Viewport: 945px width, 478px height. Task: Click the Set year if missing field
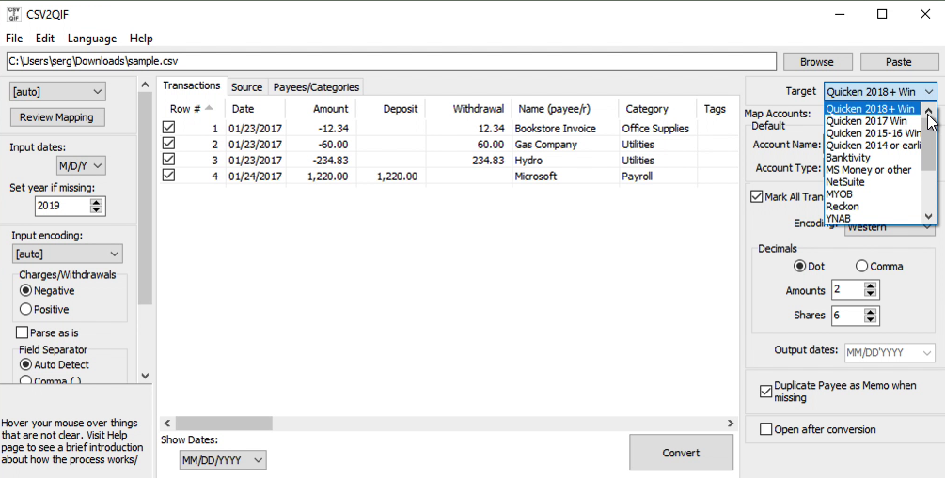63,206
